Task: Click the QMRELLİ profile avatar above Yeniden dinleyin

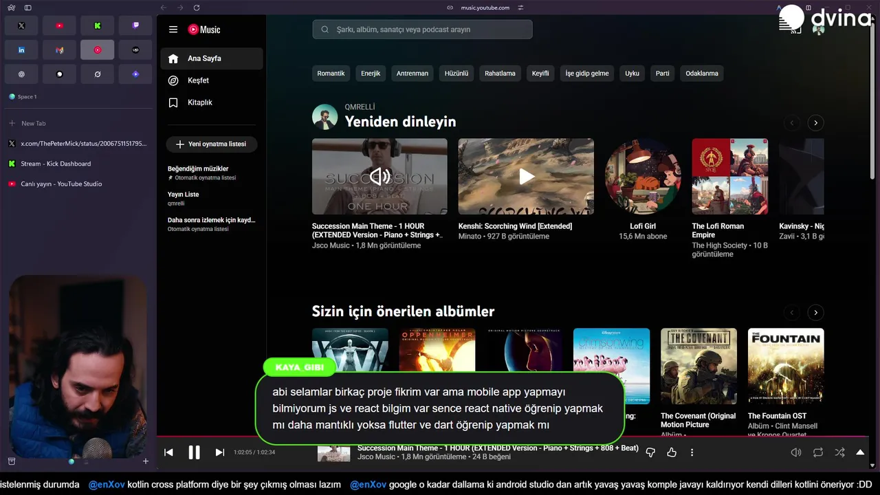Action: [324, 117]
